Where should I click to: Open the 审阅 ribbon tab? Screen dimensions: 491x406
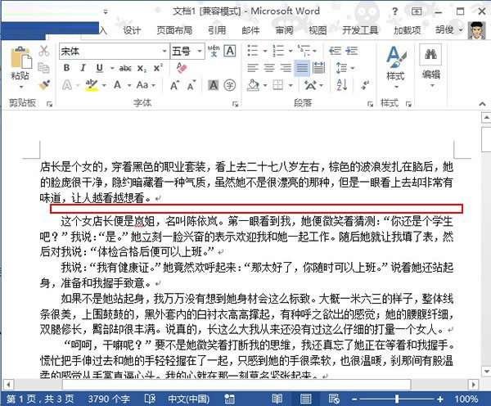pyautogui.click(x=284, y=30)
